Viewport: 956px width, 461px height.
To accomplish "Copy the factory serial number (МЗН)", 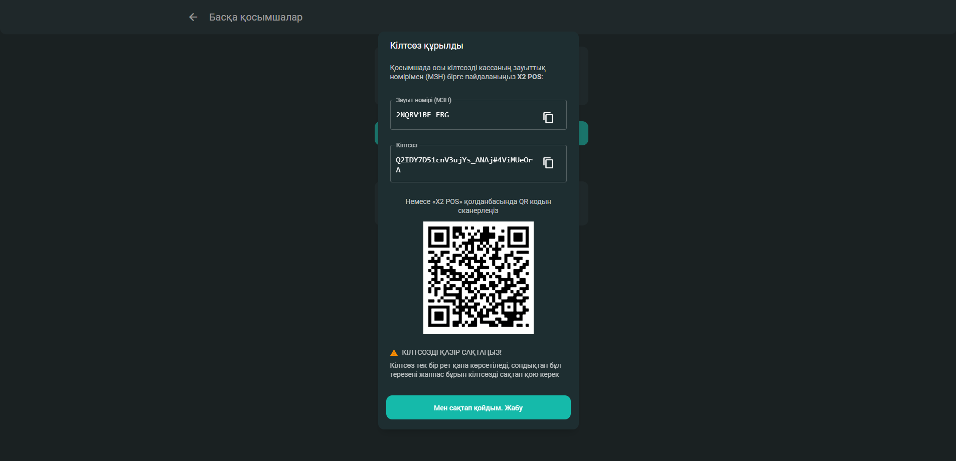I will tap(548, 118).
